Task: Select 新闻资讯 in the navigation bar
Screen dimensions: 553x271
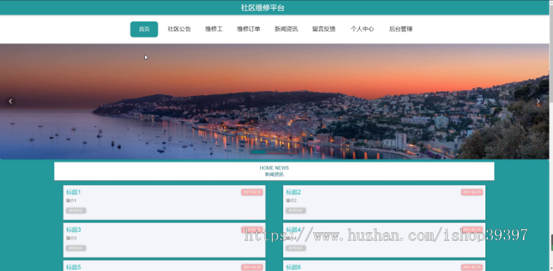Action: (286, 29)
